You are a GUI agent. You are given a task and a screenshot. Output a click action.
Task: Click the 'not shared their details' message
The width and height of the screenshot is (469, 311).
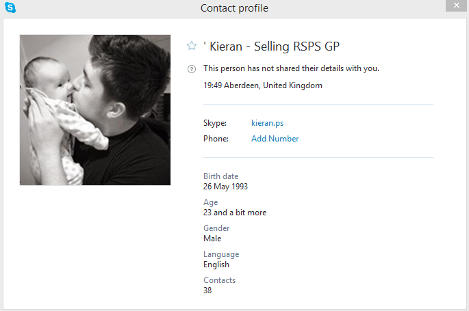coord(291,68)
